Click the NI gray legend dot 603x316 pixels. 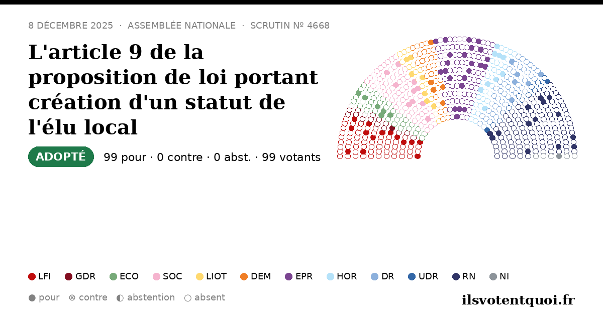493,276
